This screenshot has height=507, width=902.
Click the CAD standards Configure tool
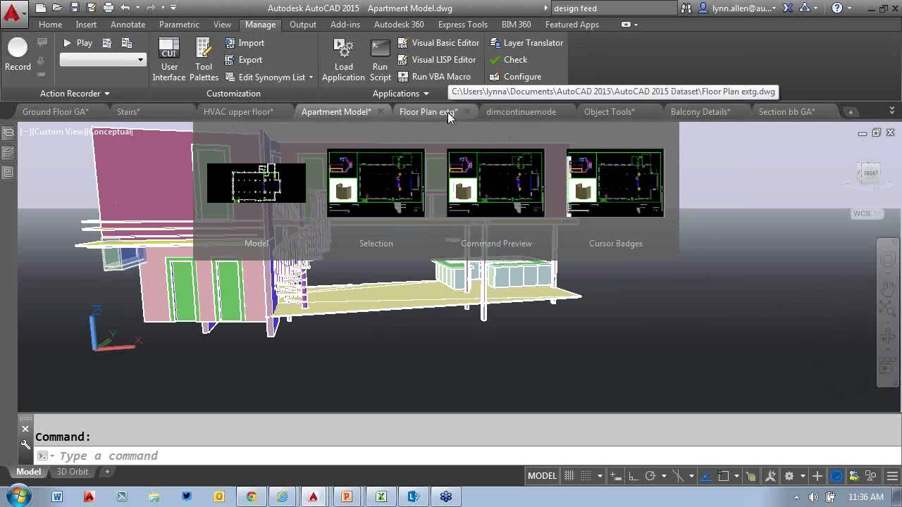(x=515, y=77)
